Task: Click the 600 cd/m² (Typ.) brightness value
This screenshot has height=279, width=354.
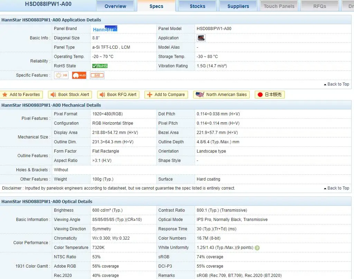Action: click(x=107, y=210)
